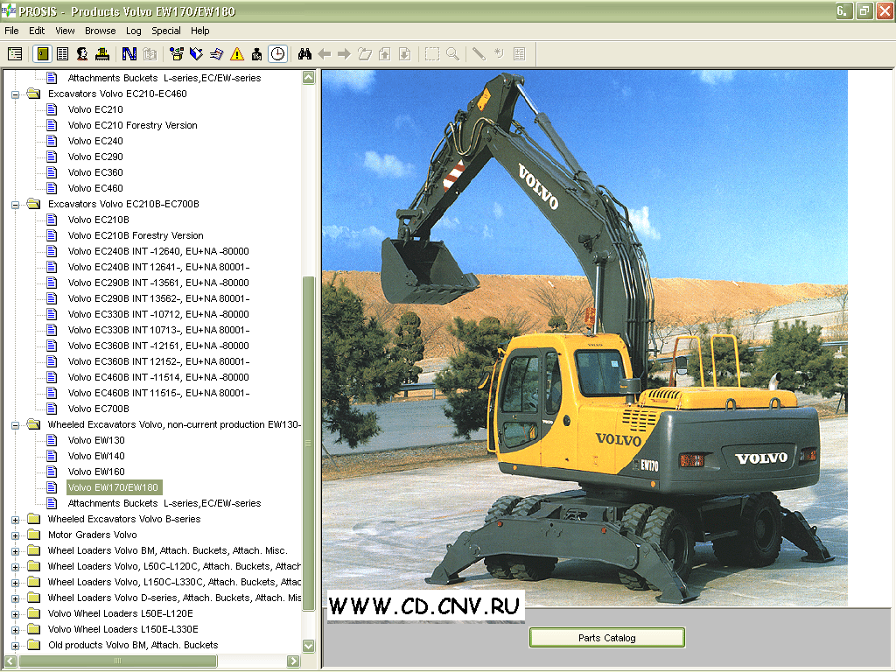Open the Parts Catalog button
This screenshot has height=672, width=896.
[607, 638]
